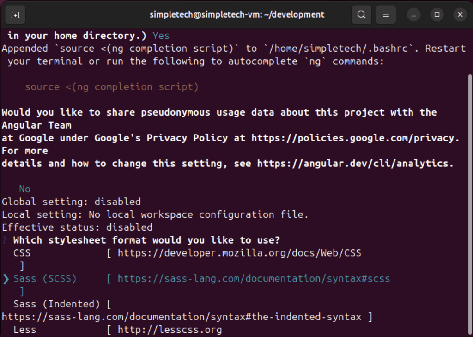Choose the Sass (SCSS) option

point(45,278)
